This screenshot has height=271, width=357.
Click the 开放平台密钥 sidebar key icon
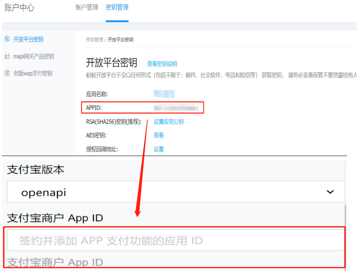point(7,39)
